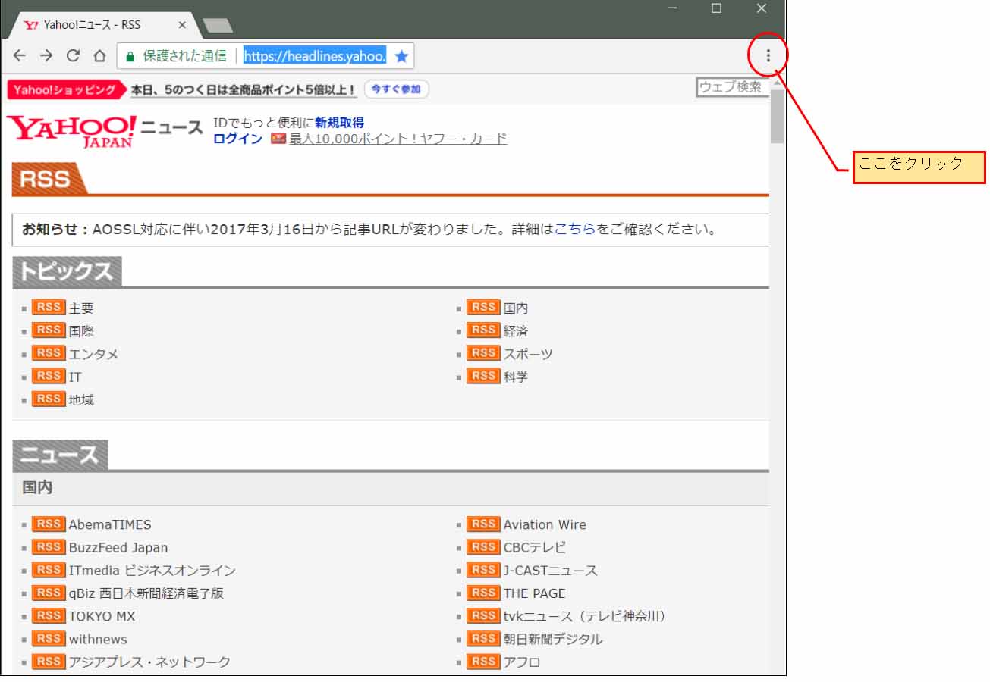Click the エンタメ topic text
The height and width of the screenshot is (682, 990).
pos(93,354)
